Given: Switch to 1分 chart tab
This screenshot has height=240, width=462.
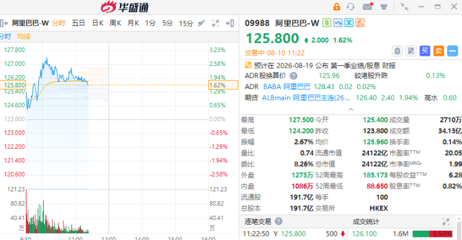Looking at the screenshot, I should point(150,23).
